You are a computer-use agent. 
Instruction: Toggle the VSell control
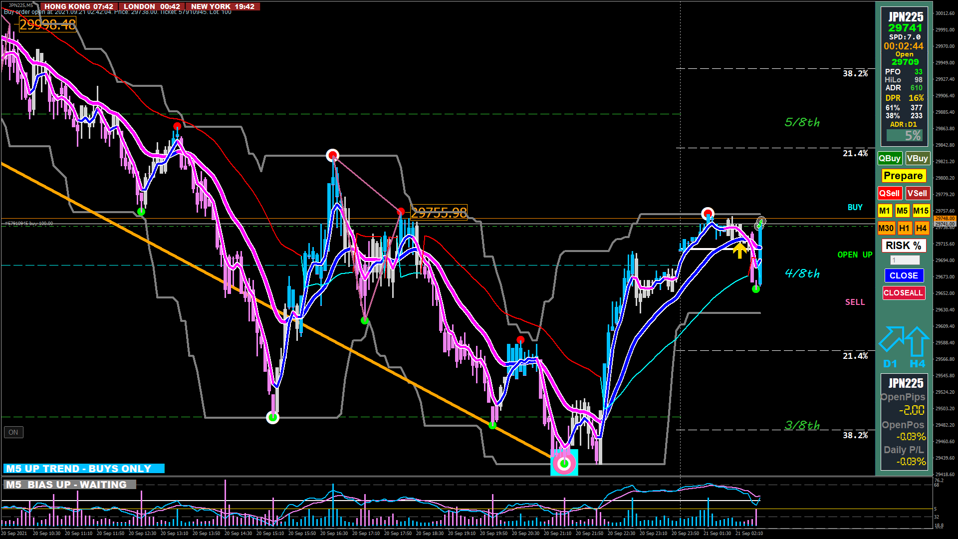pos(918,193)
